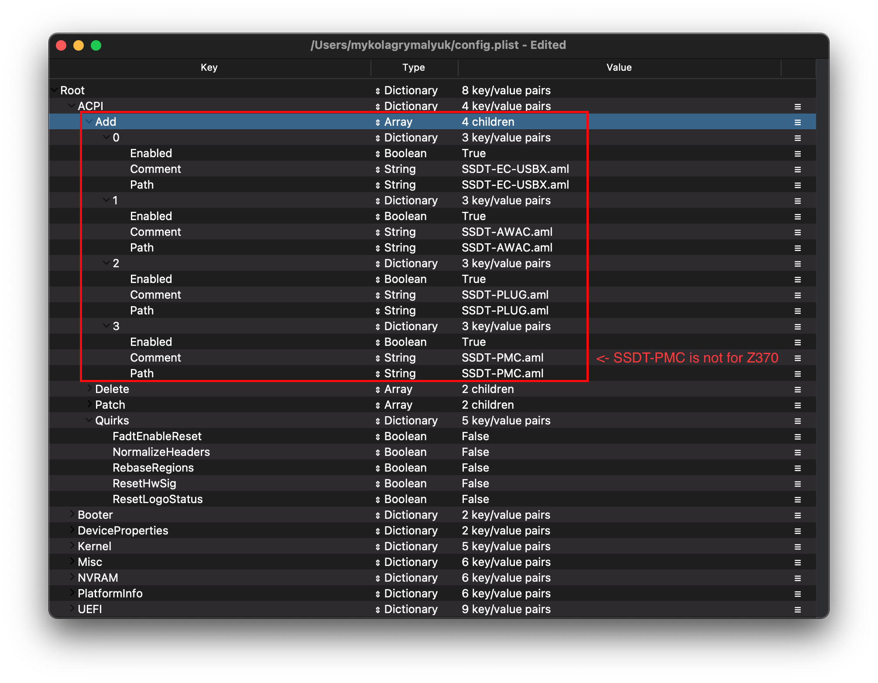Click the Key column header
Image resolution: width=878 pixels, height=683 pixels.
pos(209,68)
